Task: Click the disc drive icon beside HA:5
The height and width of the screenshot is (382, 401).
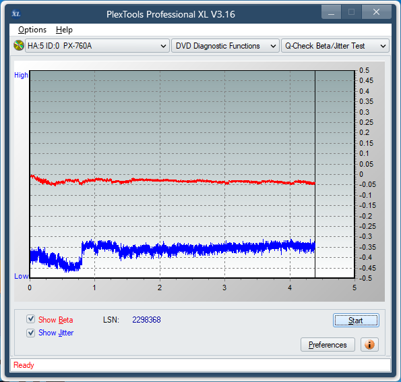Action: [19, 46]
